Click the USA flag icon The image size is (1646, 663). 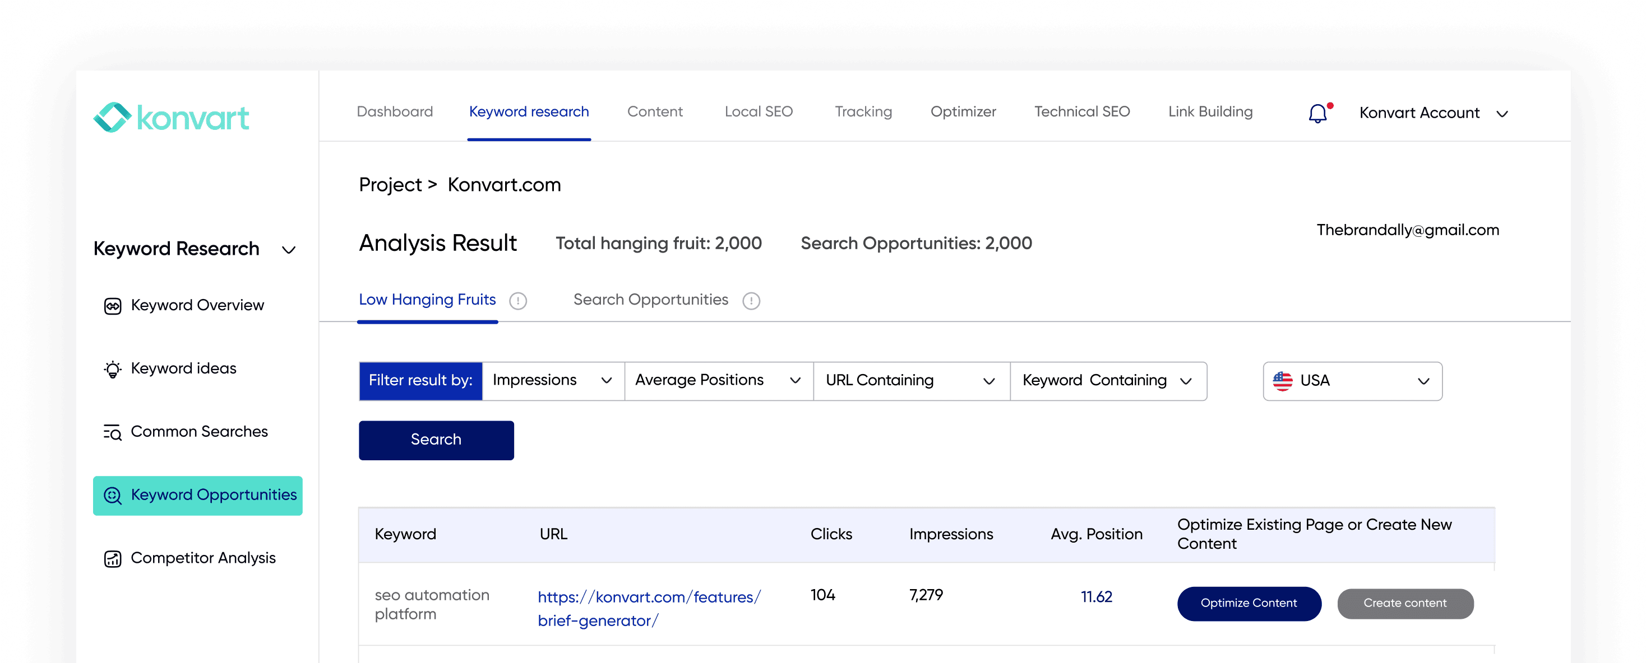coord(1283,381)
